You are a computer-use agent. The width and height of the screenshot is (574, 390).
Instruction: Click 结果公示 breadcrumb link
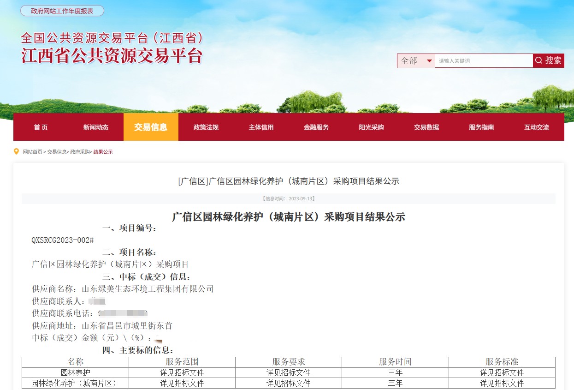click(103, 152)
